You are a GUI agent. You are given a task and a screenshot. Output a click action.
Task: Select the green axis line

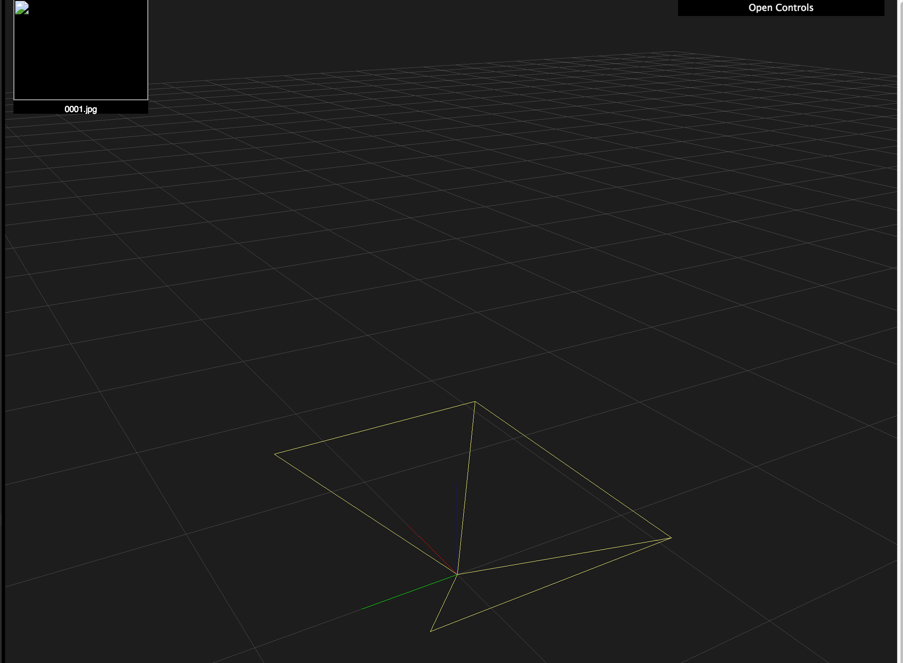pyautogui.click(x=409, y=592)
